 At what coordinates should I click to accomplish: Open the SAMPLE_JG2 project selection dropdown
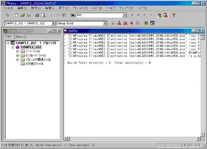53,23
